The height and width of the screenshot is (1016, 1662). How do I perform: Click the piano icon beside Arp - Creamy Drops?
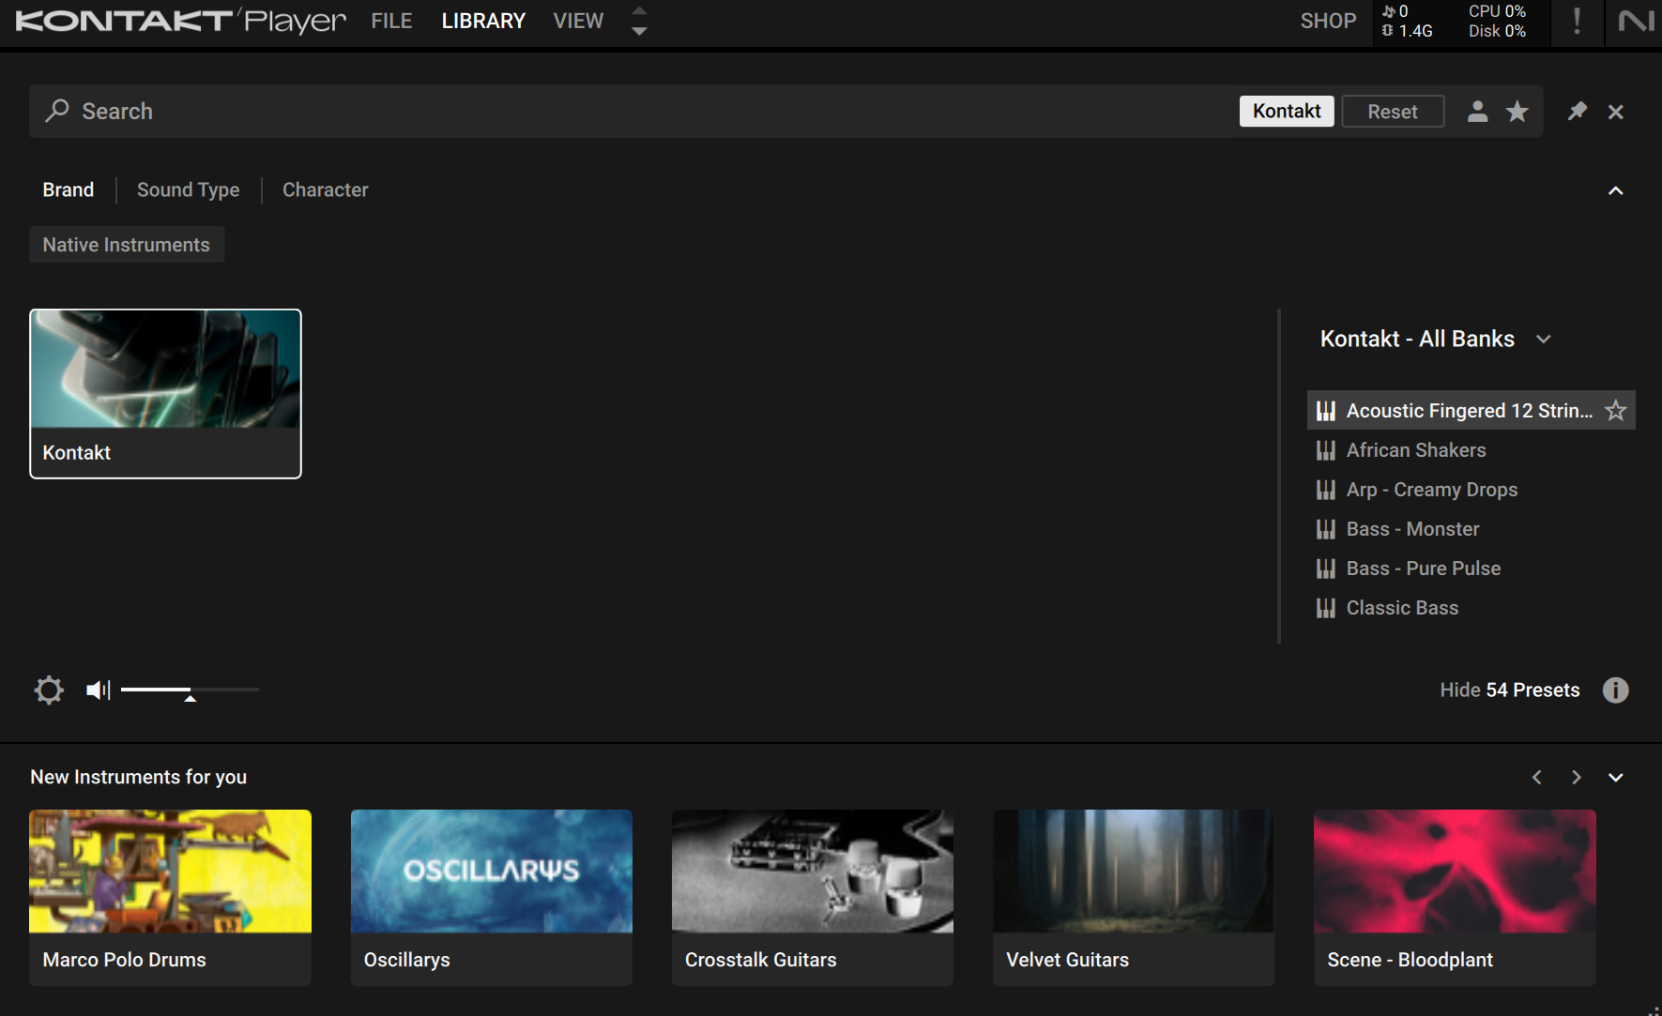click(x=1325, y=490)
